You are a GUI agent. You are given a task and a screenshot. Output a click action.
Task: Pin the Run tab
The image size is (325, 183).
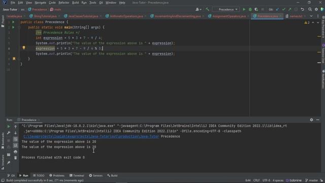(x=9, y=163)
